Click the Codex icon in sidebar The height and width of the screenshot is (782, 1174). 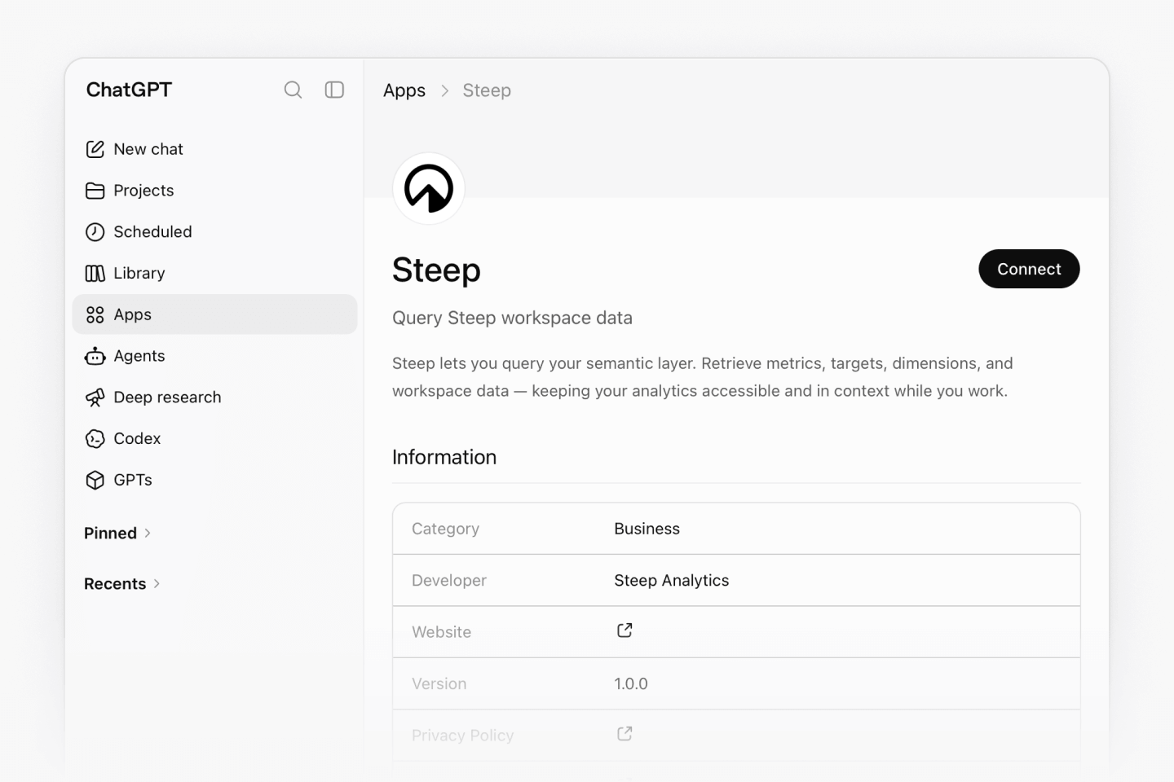click(x=95, y=439)
